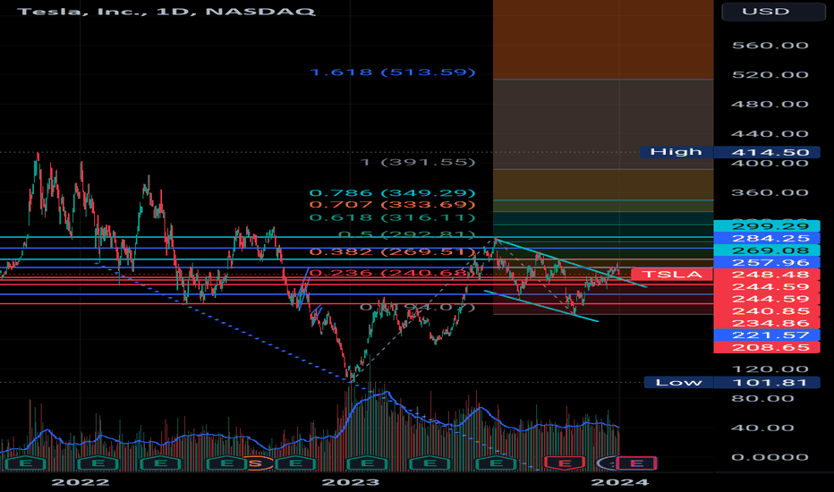Click the 208.65 red price label

(767, 347)
